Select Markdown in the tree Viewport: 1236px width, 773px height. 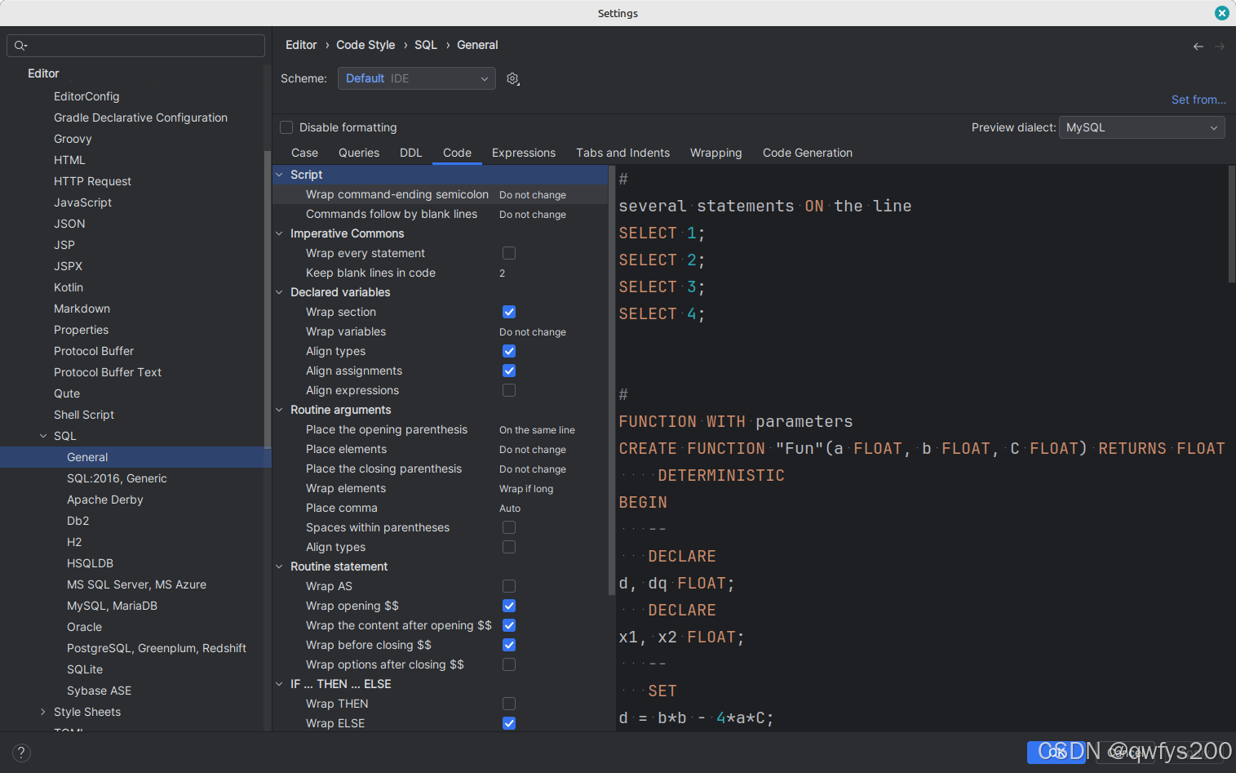coord(82,309)
